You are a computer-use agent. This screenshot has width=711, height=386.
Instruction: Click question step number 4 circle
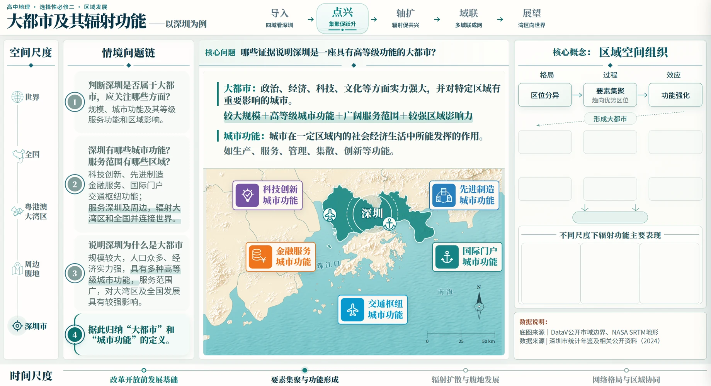75,335
